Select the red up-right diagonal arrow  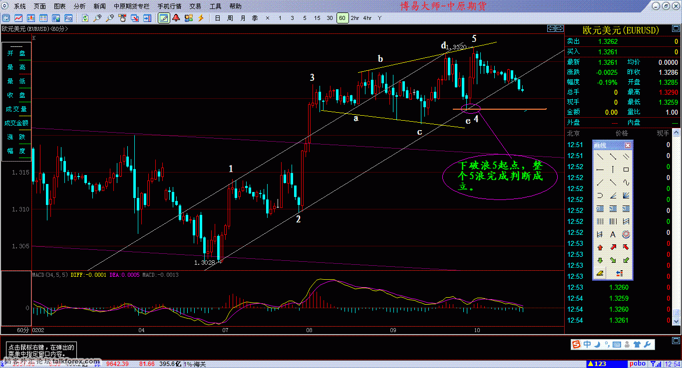tap(613, 247)
